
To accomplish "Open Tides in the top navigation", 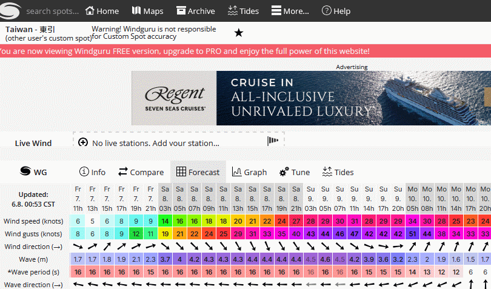I will [x=243, y=11].
